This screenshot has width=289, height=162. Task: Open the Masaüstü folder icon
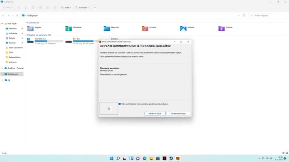pos(107,29)
